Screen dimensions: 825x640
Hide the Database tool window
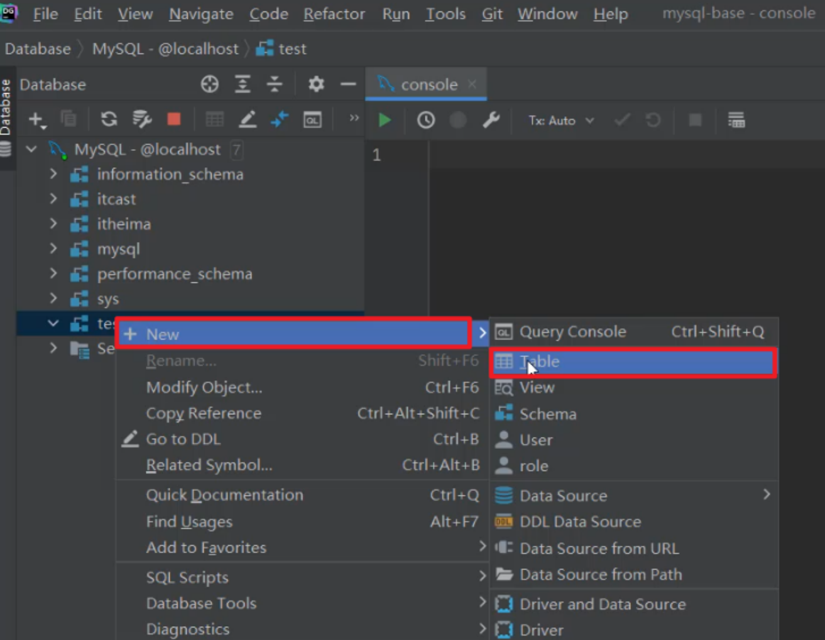[x=348, y=84]
